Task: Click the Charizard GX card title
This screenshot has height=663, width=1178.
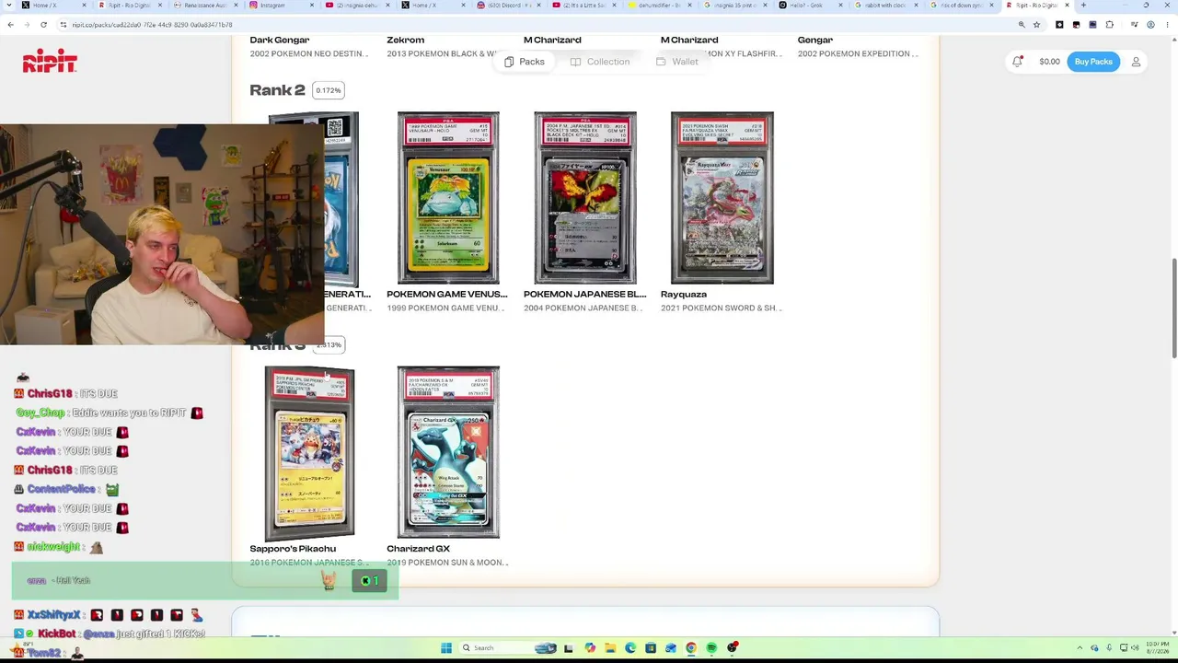Action: [x=419, y=549]
